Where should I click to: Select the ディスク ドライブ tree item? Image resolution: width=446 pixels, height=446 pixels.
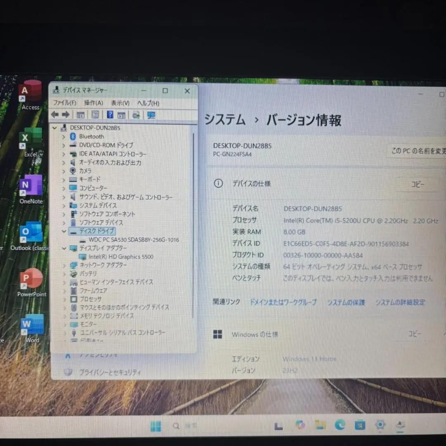[x=97, y=231]
